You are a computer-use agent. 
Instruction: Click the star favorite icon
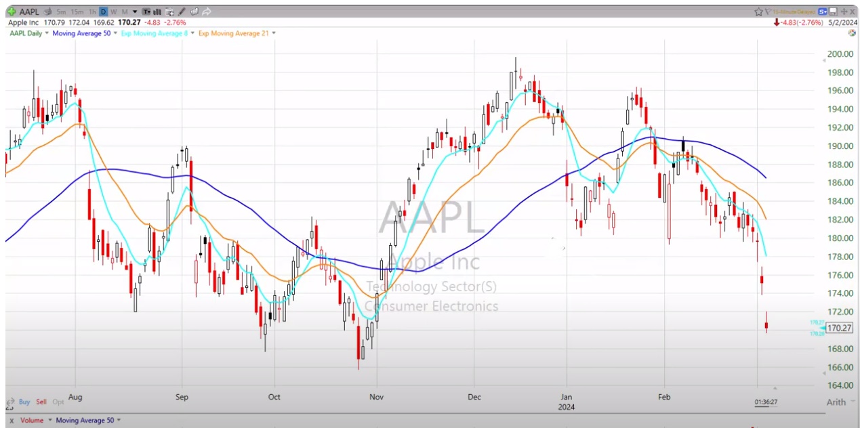pos(758,12)
